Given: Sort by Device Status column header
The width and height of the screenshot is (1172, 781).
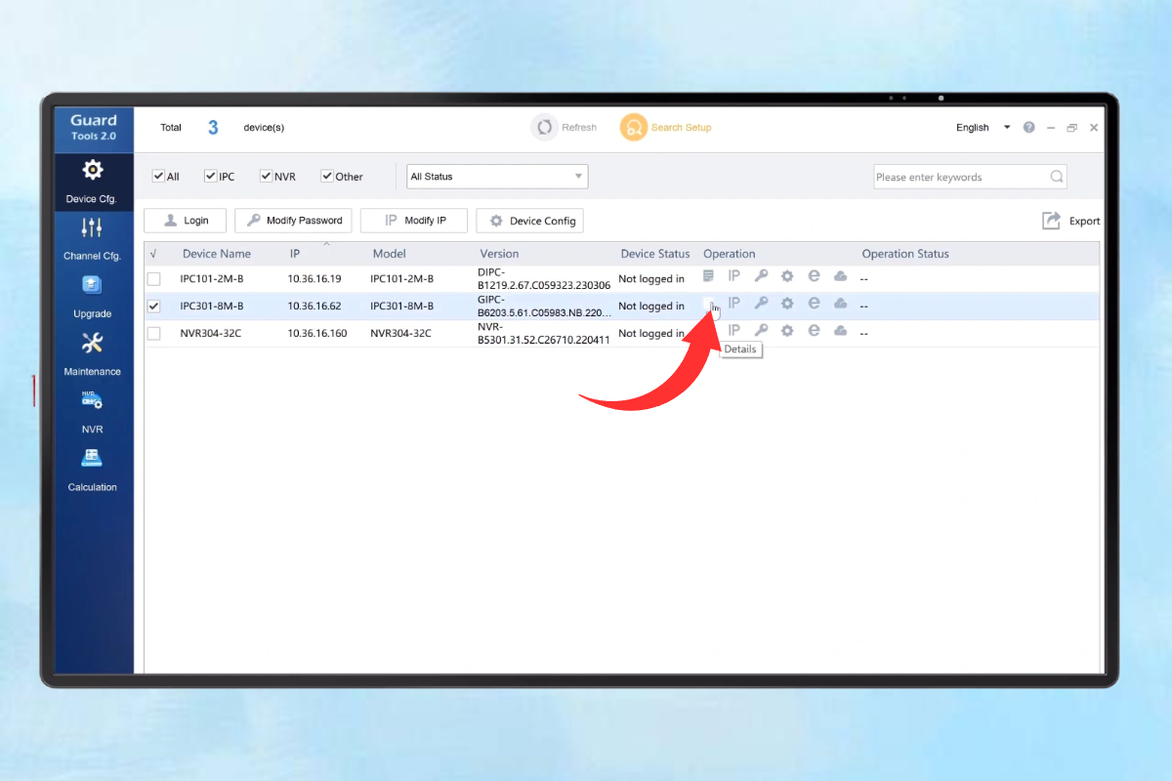Looking at the screenshot, I should [x=655, y=254].
